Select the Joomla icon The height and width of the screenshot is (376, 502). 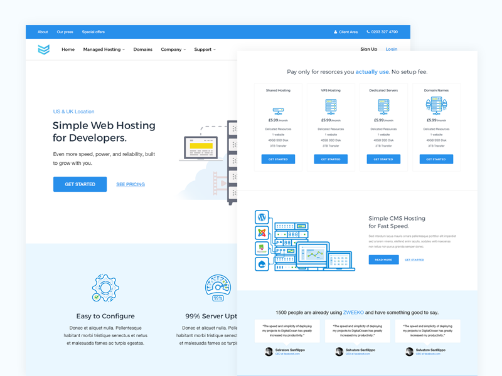coord(262,233)
